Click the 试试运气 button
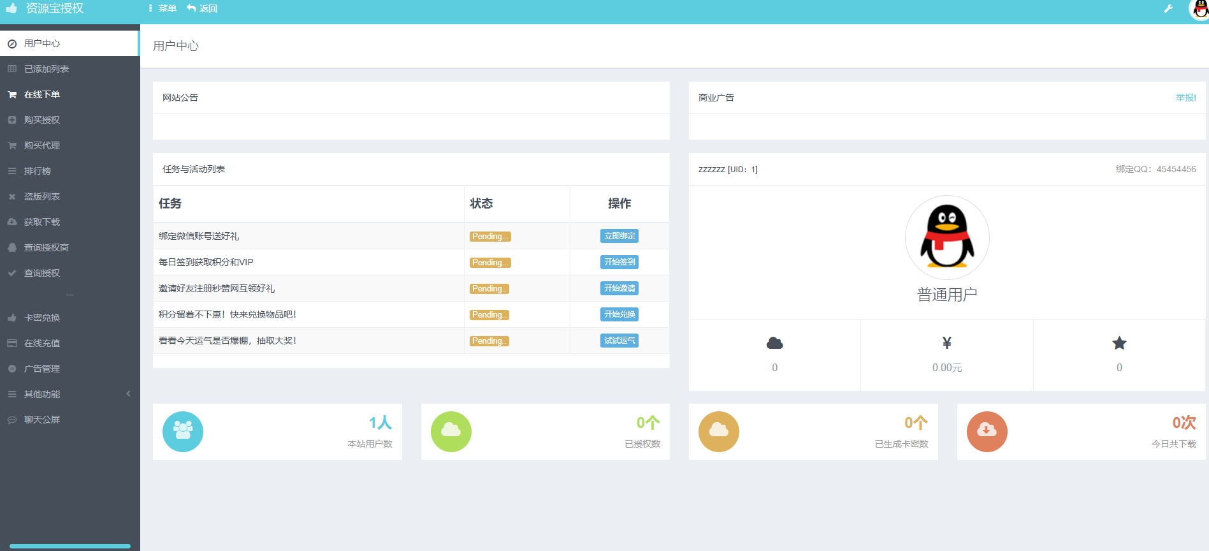The height and width of the screenshot is (551, 1209). tap(619, 341)
